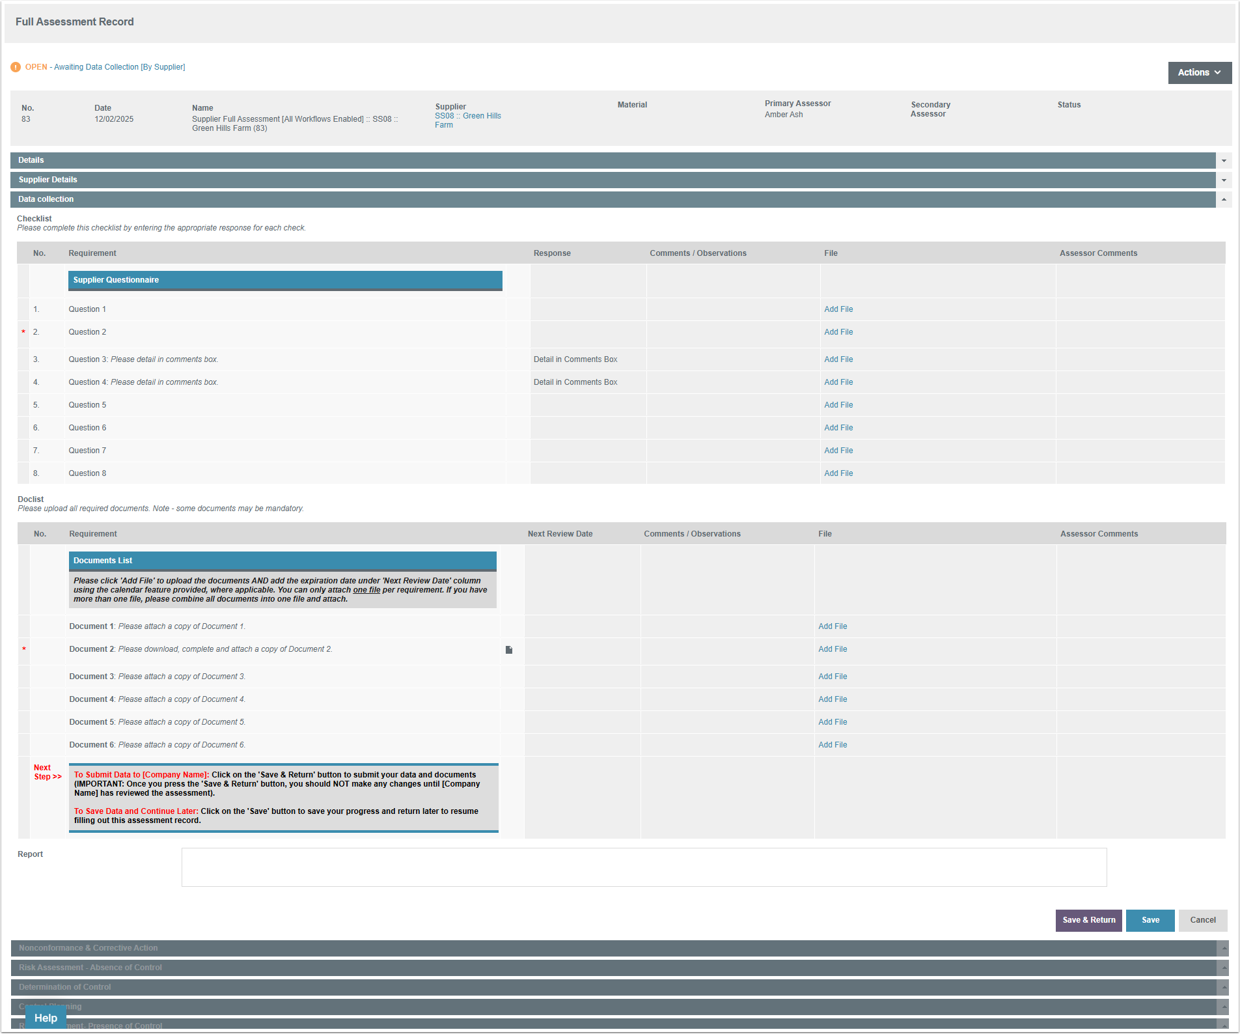Expand the Supplier Details section arrow
Screen dimensions: 1240x1034
tap(1224, 180)
